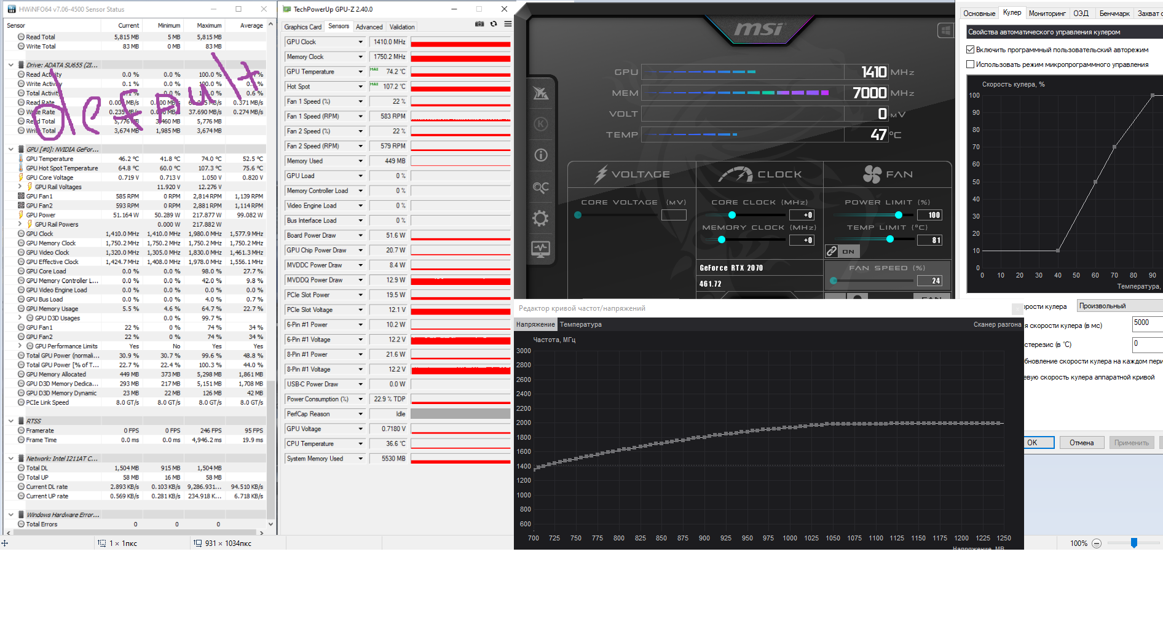Open PerfCap Reason dropdown in GPU-Z

pyautogui.click(x=361, y=414)
